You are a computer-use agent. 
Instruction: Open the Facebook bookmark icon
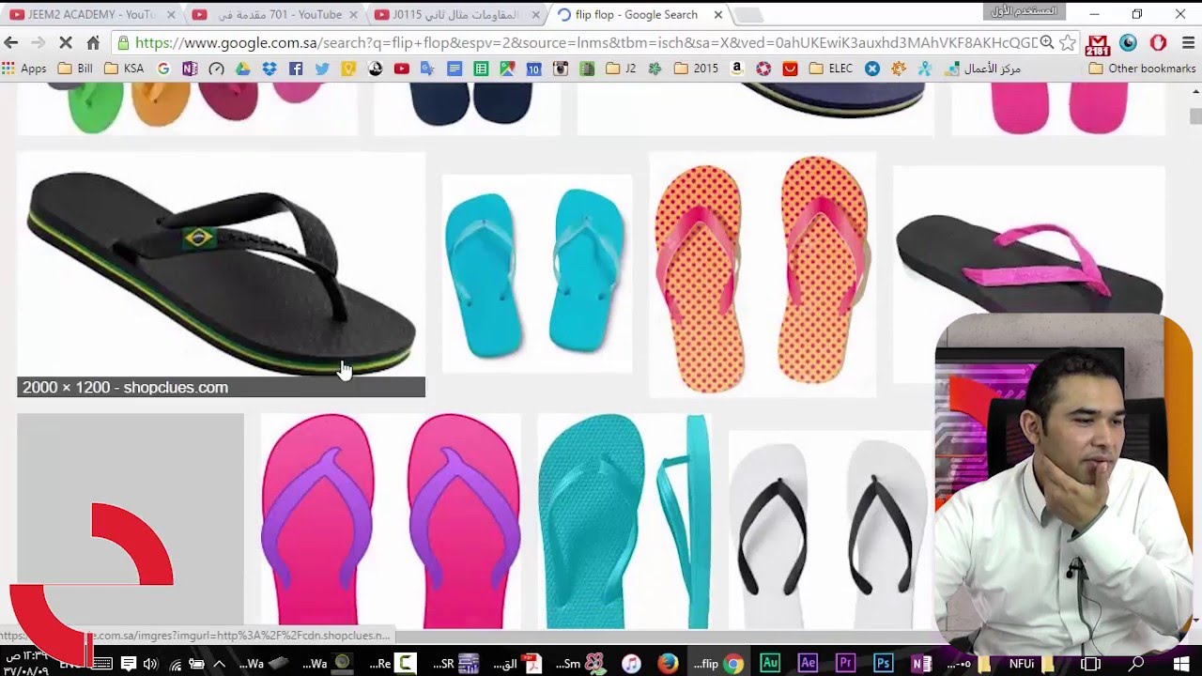(x=296, y=69)
